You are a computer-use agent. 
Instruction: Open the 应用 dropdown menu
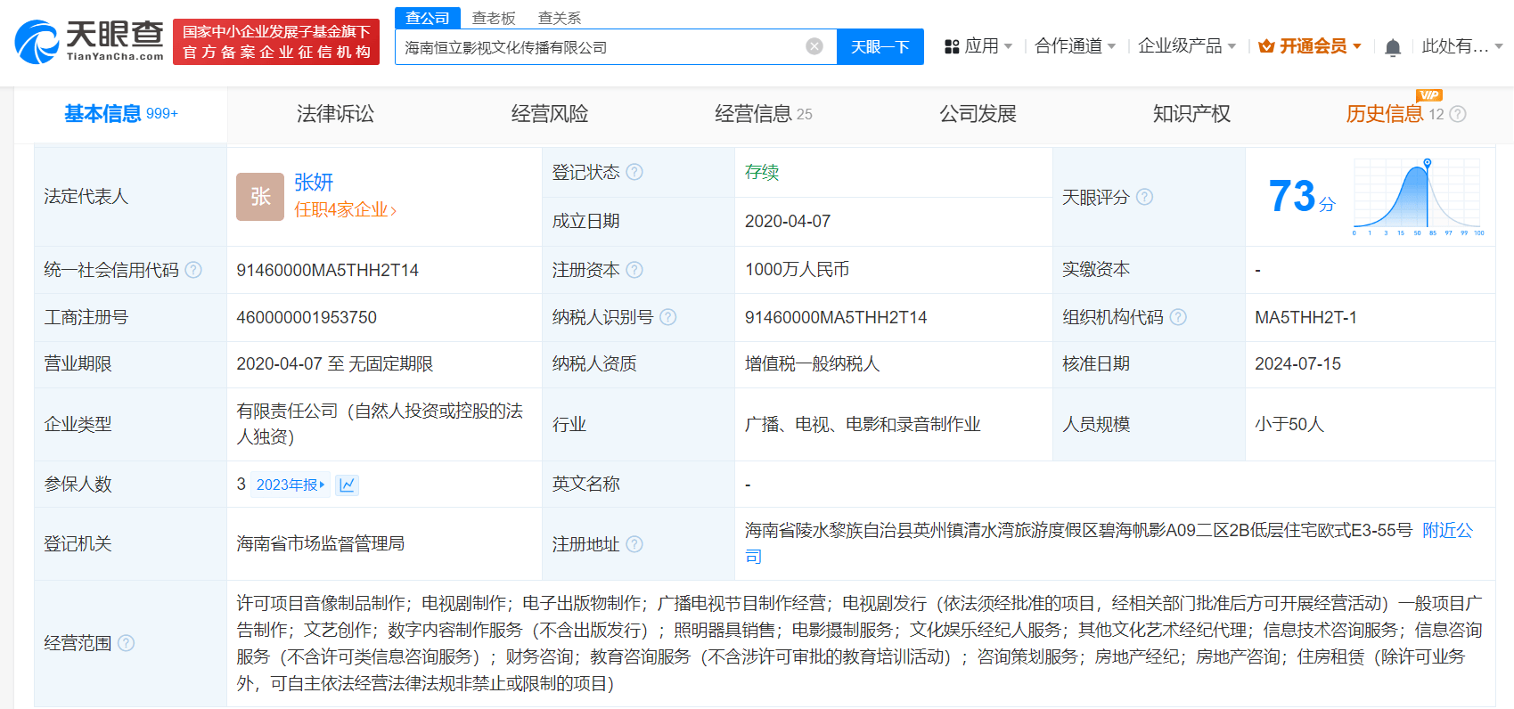coord(978,46)
